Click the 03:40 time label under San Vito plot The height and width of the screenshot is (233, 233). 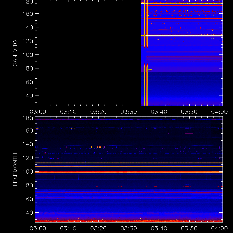[159, 112]
